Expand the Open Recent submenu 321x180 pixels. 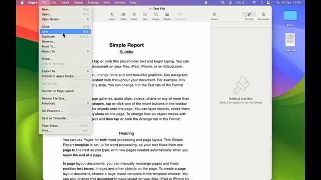[65, 19]
